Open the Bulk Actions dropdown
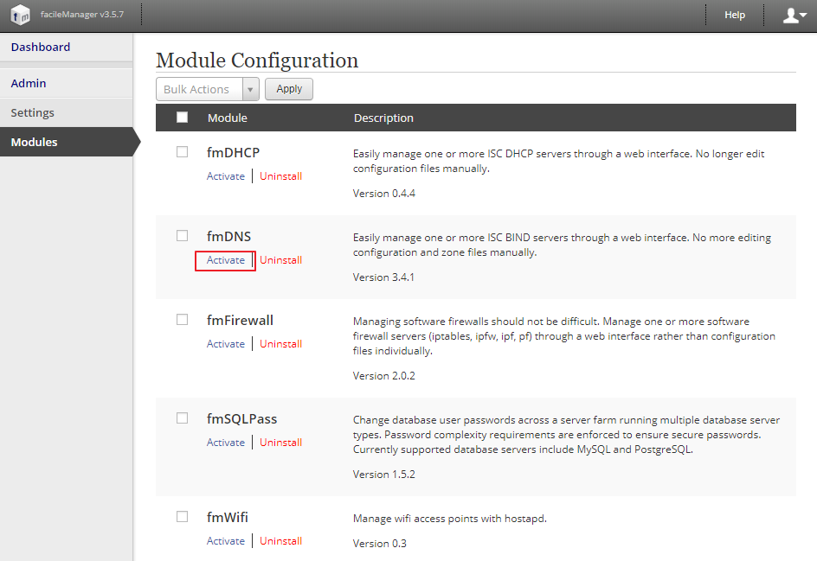The height and width of the screenshot is (561, 817). (x=208, y=89)
